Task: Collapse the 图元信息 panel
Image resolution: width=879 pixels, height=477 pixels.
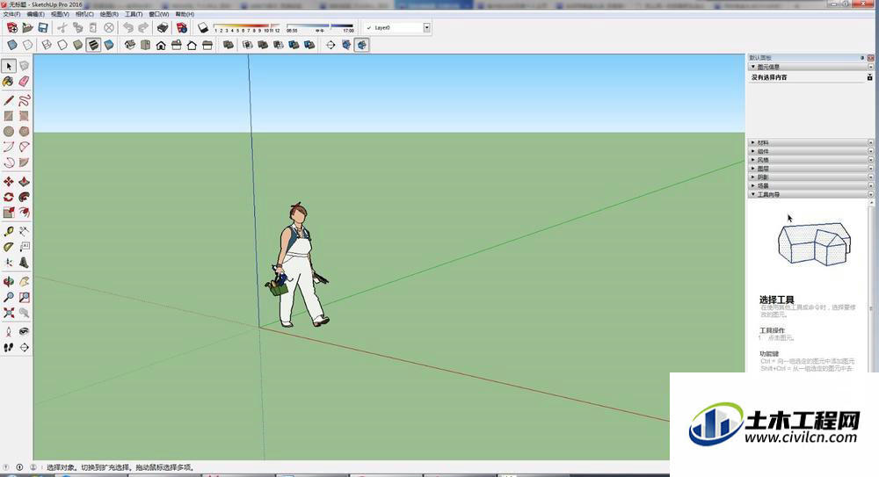Action: (810, 67)
